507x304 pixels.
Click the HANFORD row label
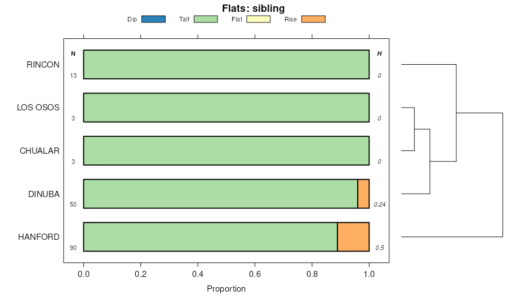39,237
